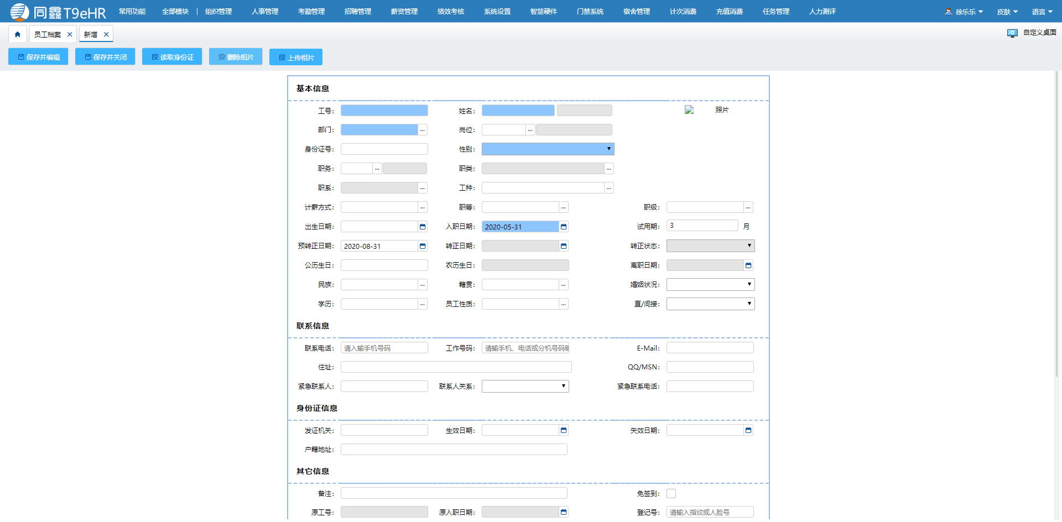Switch to the 员工档案 tab
Image resolution: width=1062 pixels, height=522 pixels.
[x=48, y=34]
